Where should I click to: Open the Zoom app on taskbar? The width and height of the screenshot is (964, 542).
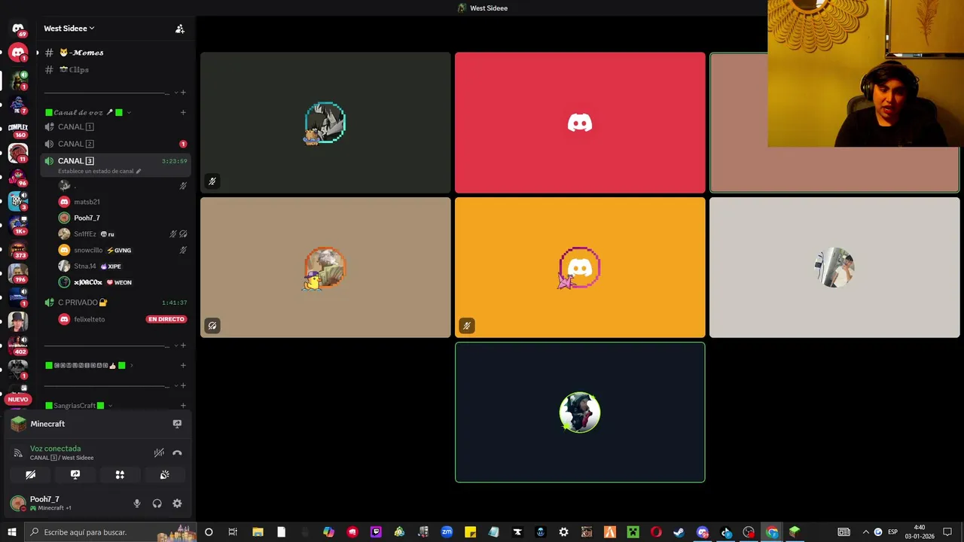click(447, 532)
